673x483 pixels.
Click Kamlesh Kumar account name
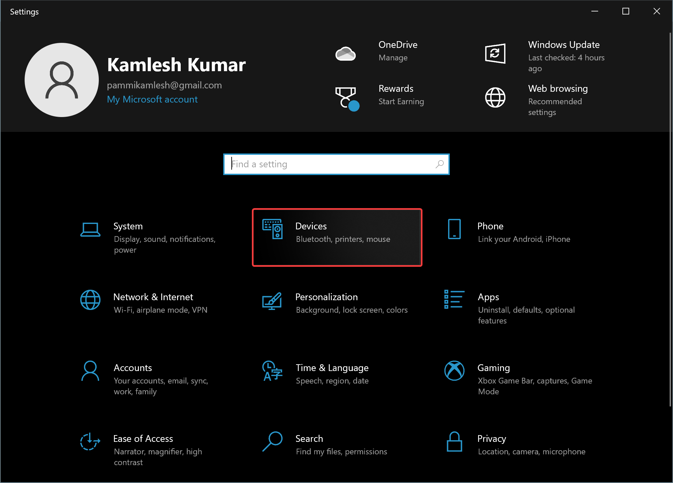pos(176,64)
